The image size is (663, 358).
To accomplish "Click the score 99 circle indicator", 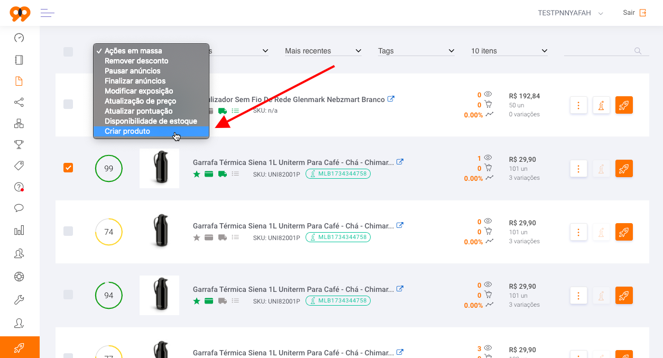I will pyautogui.click(x=109, y=169).
